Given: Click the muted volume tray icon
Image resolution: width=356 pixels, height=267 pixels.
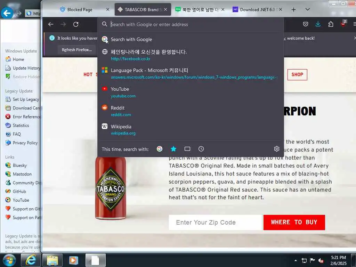Looking at the screenshot, I should pyautogui.click(x=321, y=261).
